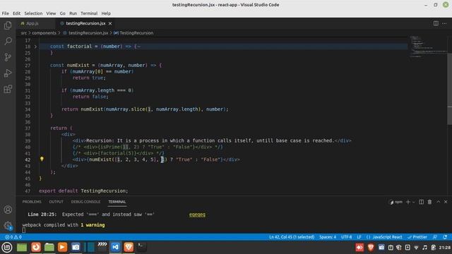The image size is (452, 254).
Task: Open the Run menu
Action: coord(73,13)
